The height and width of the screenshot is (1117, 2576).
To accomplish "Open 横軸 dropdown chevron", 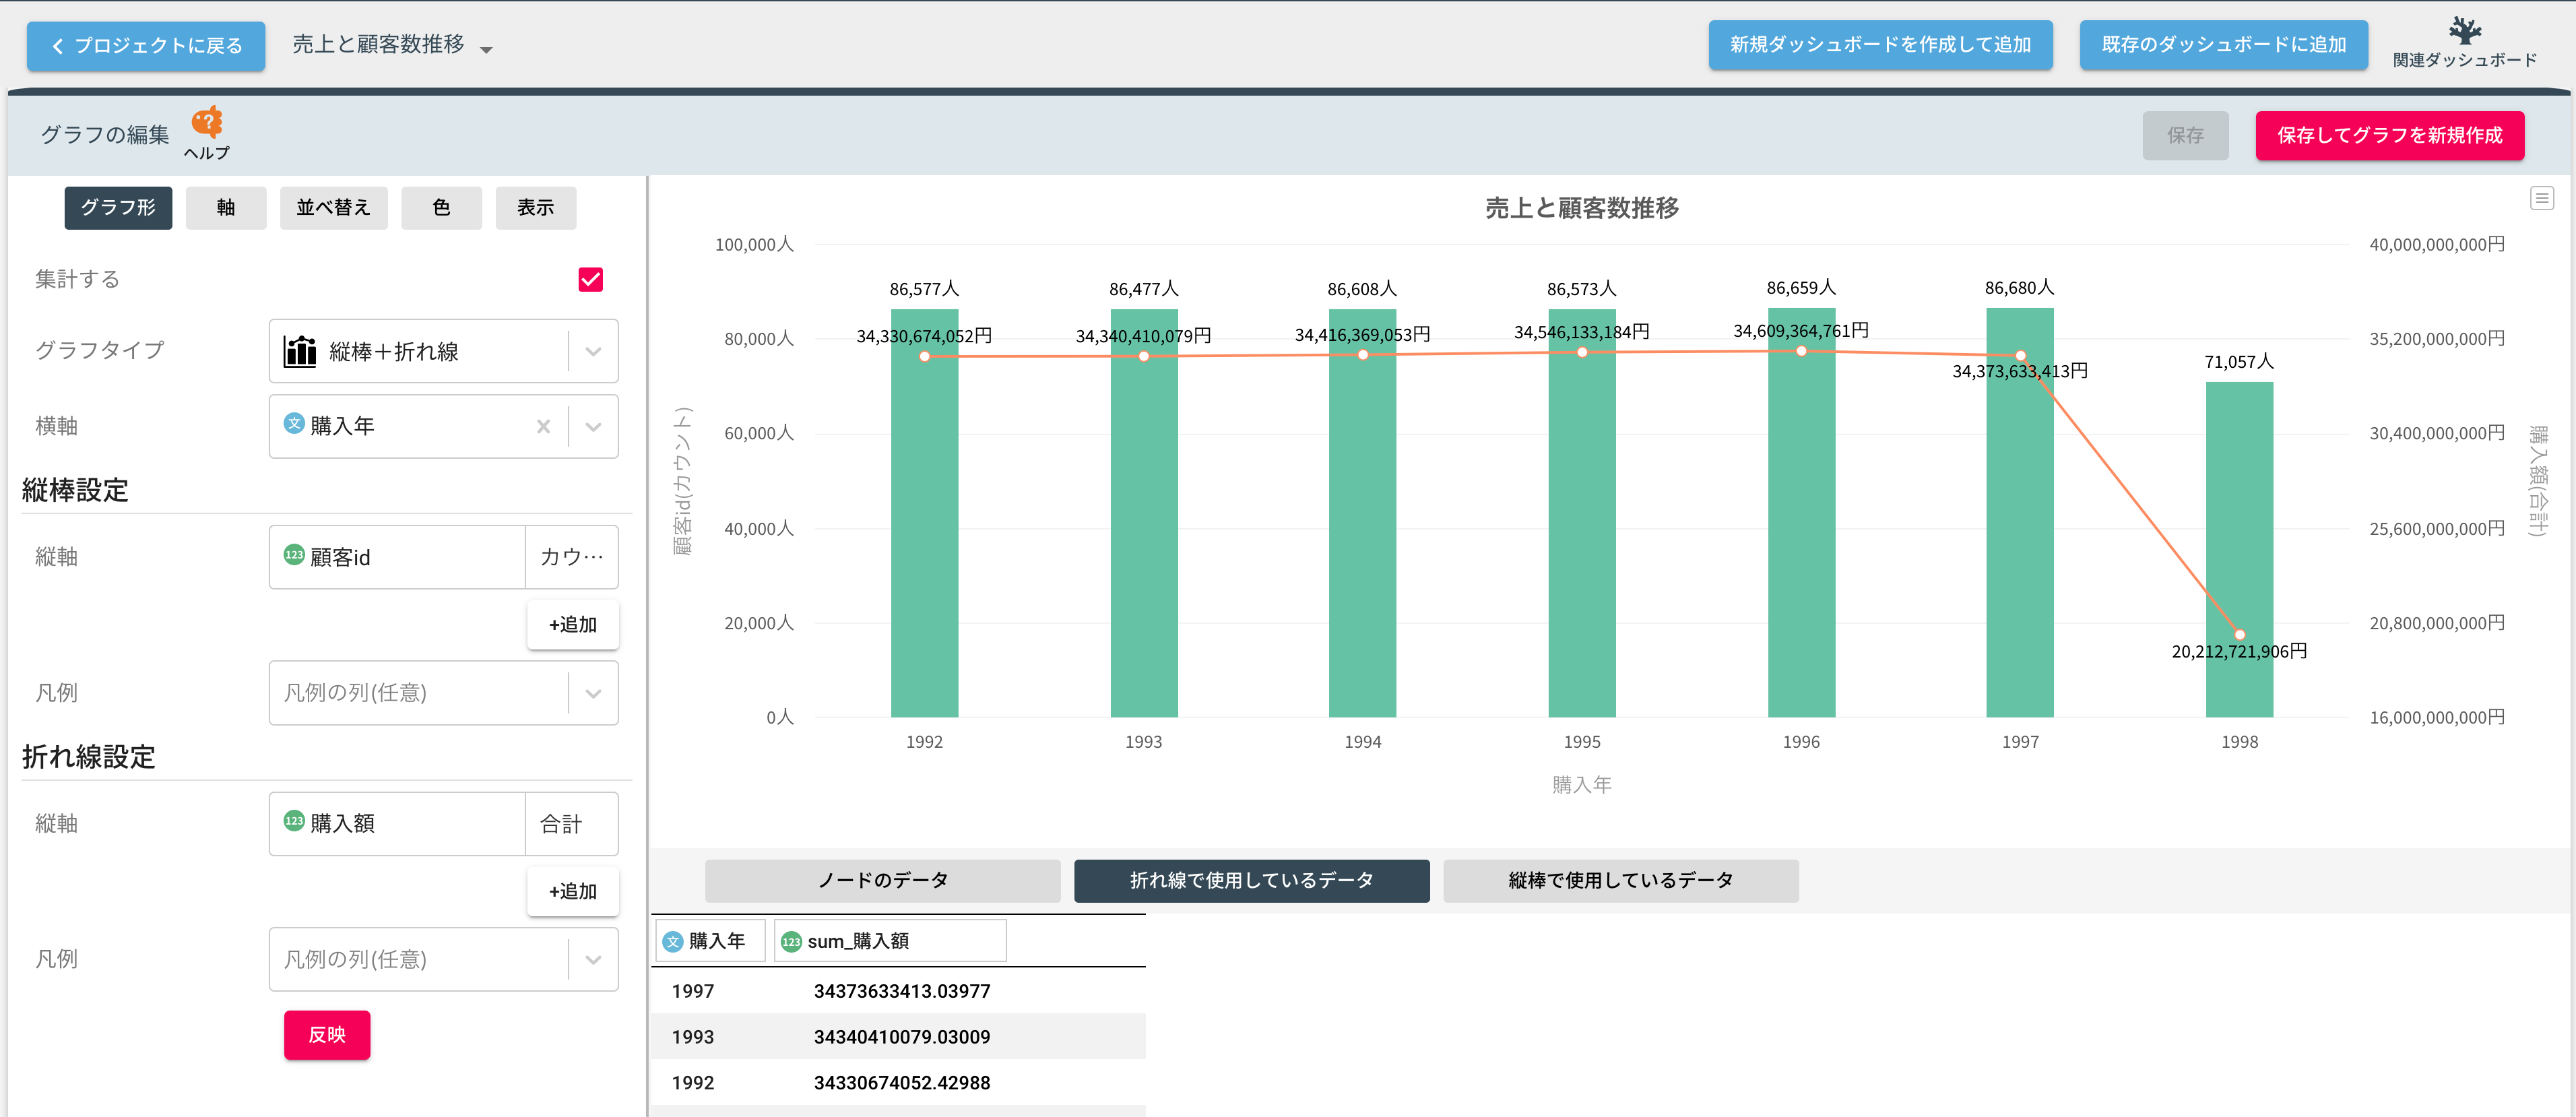I will pyautogui.click(x=593, y=427).
